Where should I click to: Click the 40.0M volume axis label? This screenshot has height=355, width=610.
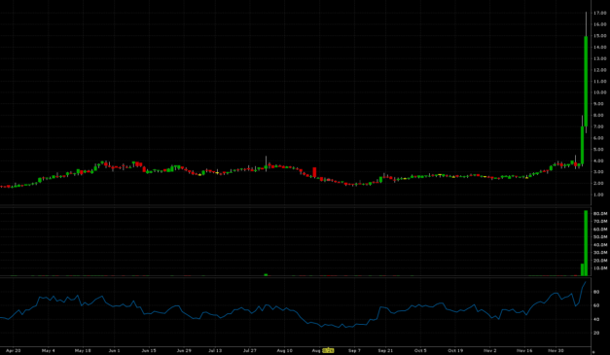(x=600, y=244)
